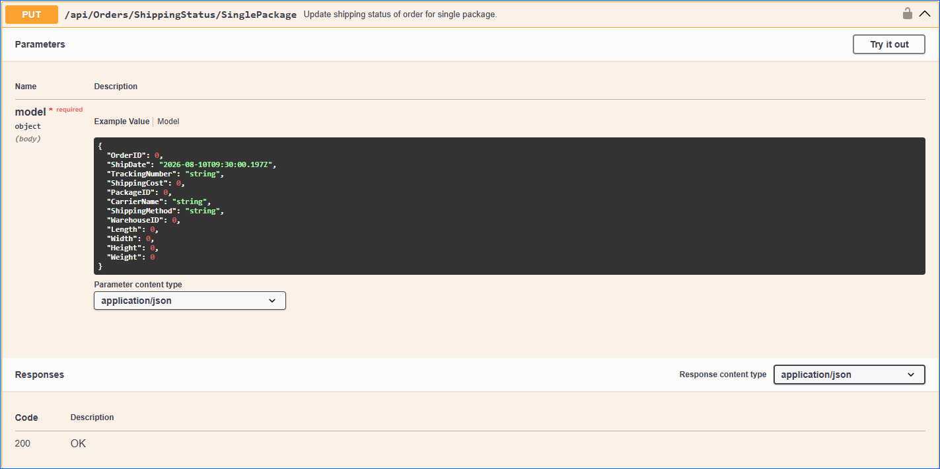Open the Response content type dropdown
This screenshot has width=940, height=469.
click(x=850, y=375)
